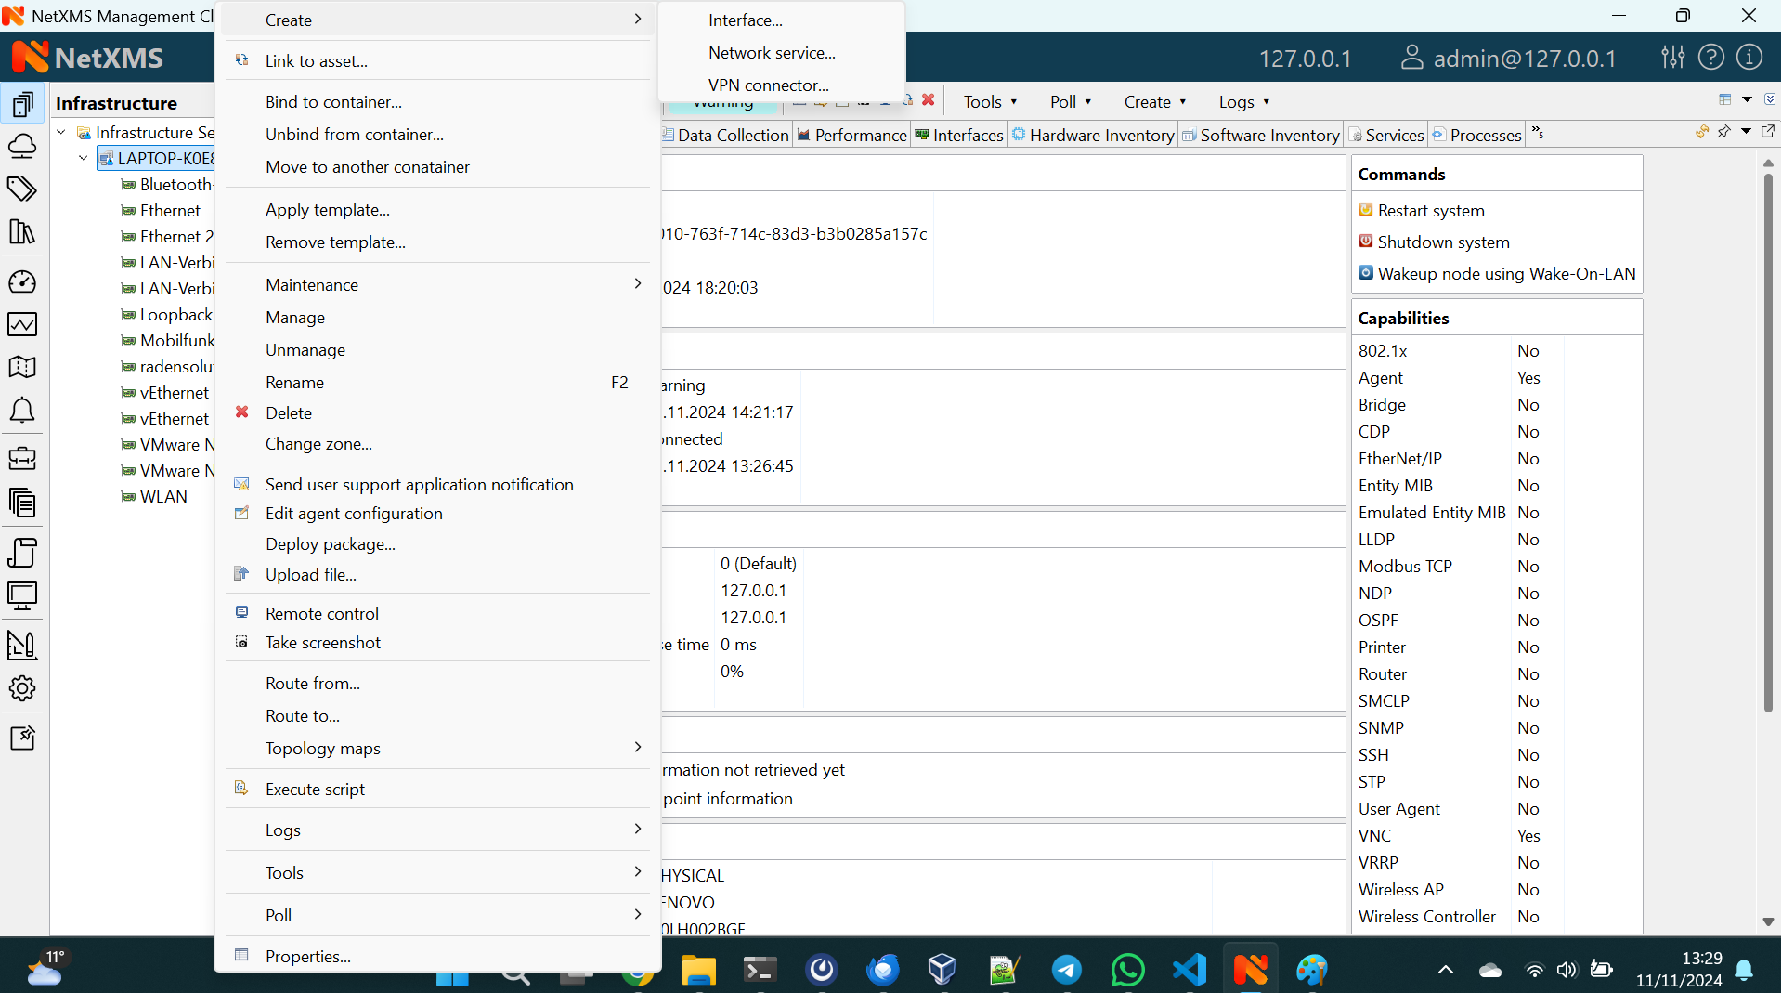Click the help question mark icon

pos(1710,58)
